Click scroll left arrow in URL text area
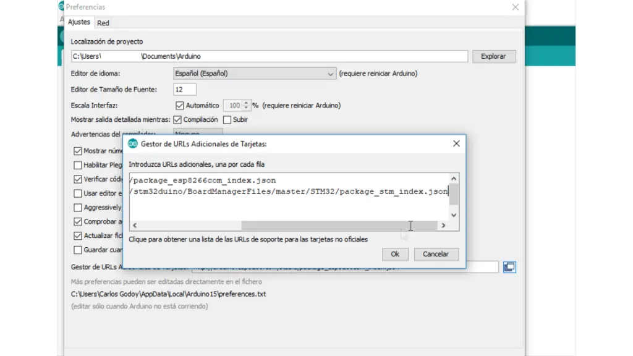Viewport: 633px width, 356px height. point(135,226)
